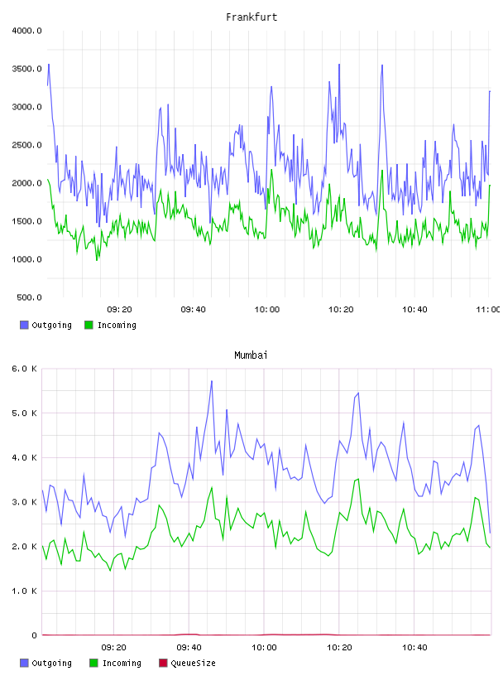This screenshot has height=676, width=503.
Task: Click the QueueSize legend label under Mumbai chart
Action: coord(193,663)
